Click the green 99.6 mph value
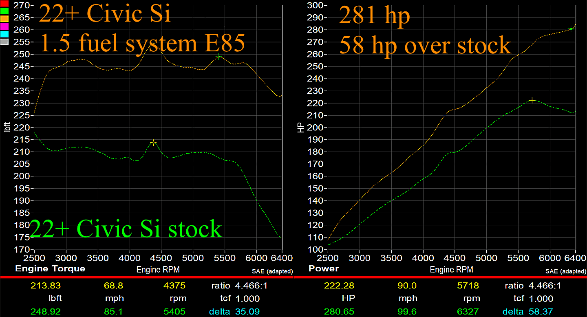587x317 pixels. coord(407,312)
